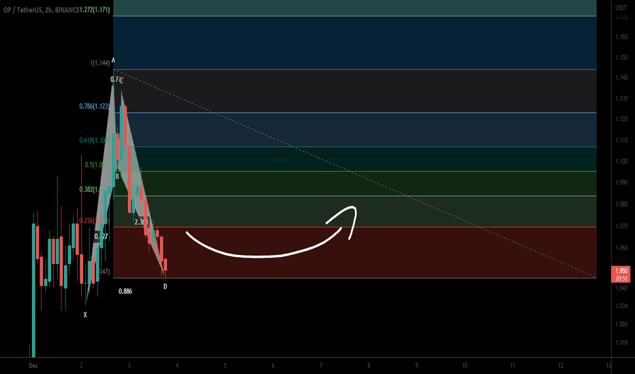The height and width of the screenshot is (374, 635).
Task: Click day 8 on the time axis
Action: (369, 366)
